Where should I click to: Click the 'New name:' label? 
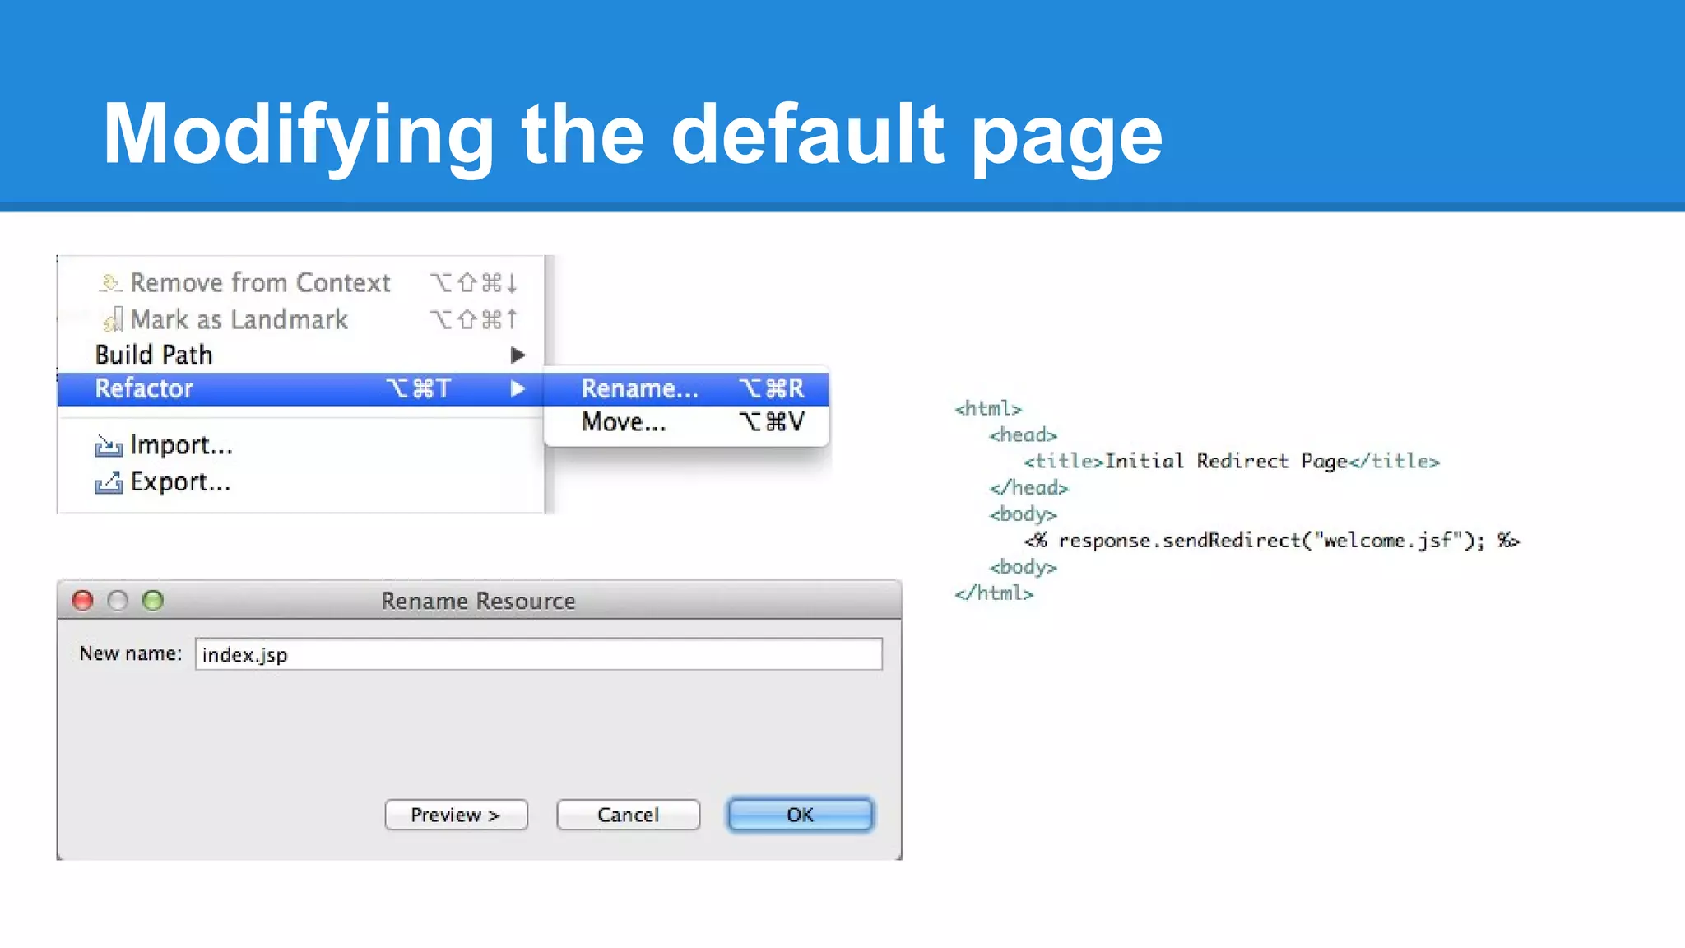pos(131,653)
